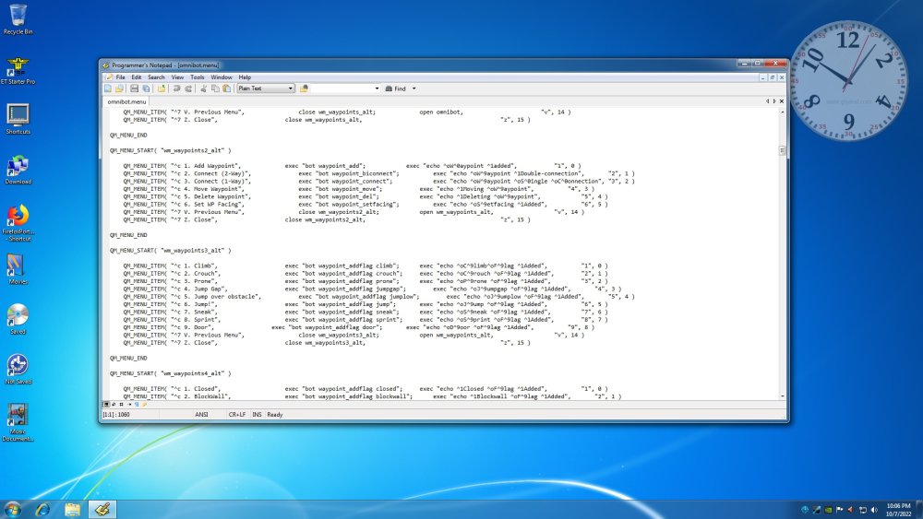
Task: Click the INS insert mode status entry
Action: 257,415
